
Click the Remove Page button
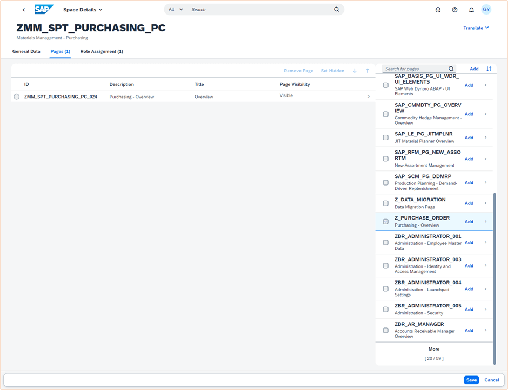pos(298,71)
